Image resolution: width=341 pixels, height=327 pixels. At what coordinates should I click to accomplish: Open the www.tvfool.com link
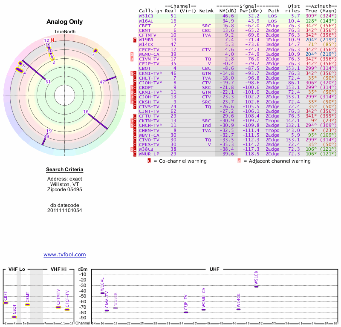pos(64,255)
